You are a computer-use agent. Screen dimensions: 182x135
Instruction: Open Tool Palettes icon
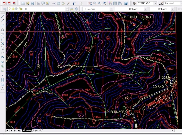tap(120, 3)
